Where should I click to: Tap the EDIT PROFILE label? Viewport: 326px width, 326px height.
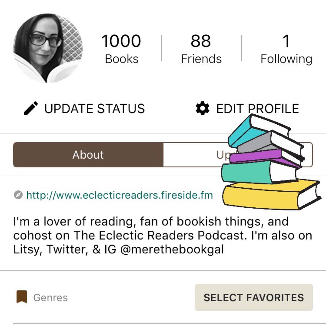click(257, 108)
